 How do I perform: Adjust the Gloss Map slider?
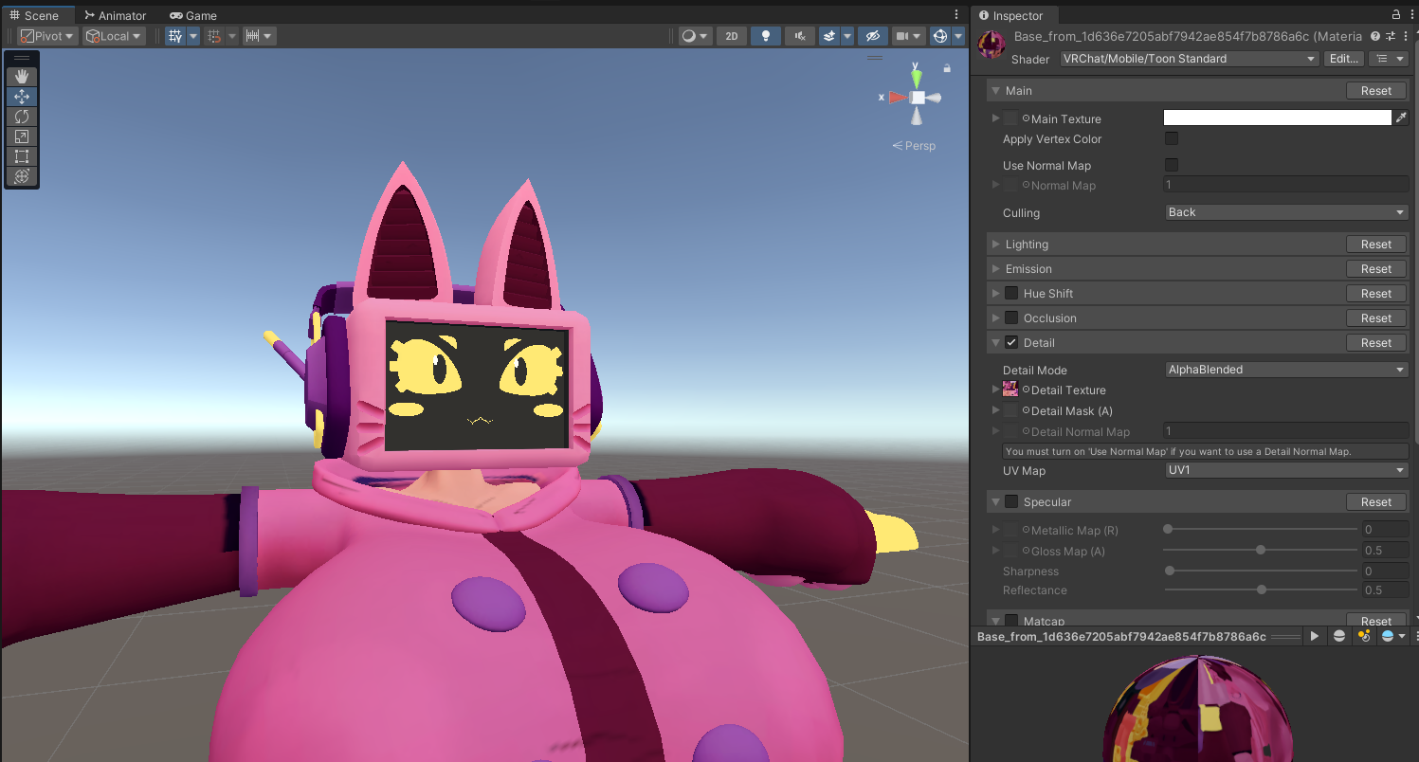pyautogui.click(x=1261, y=550)
